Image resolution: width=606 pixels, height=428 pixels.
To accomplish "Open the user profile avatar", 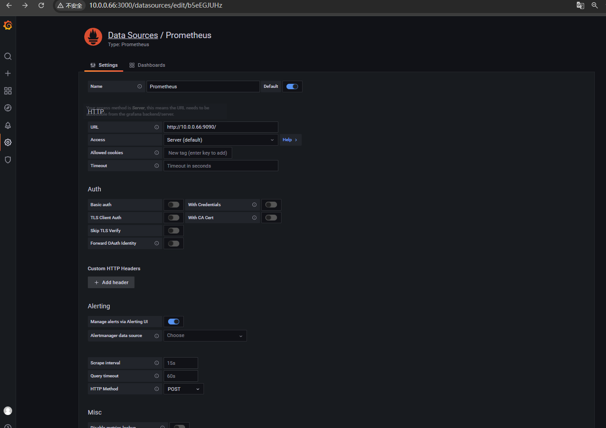I will pyautogui.click(x=8, y=411).
